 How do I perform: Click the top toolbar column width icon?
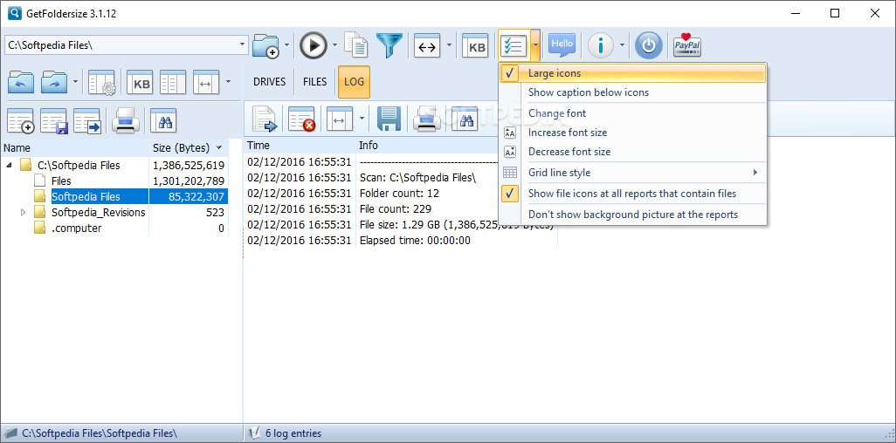pyautogui.click(x=427, y=46)
